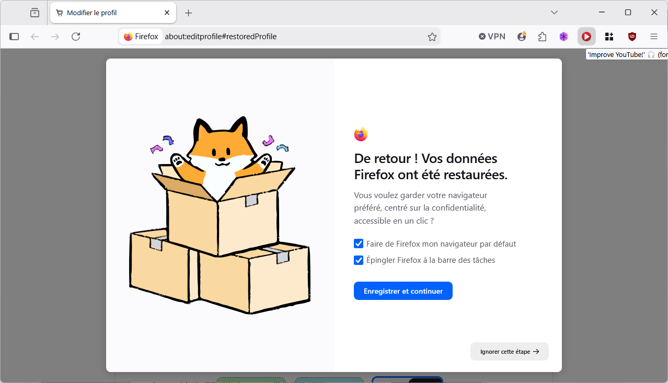Click the forward navigation arrow
Image resolution: width=668 pixels, height=383 pixels.
coord(55,37)
